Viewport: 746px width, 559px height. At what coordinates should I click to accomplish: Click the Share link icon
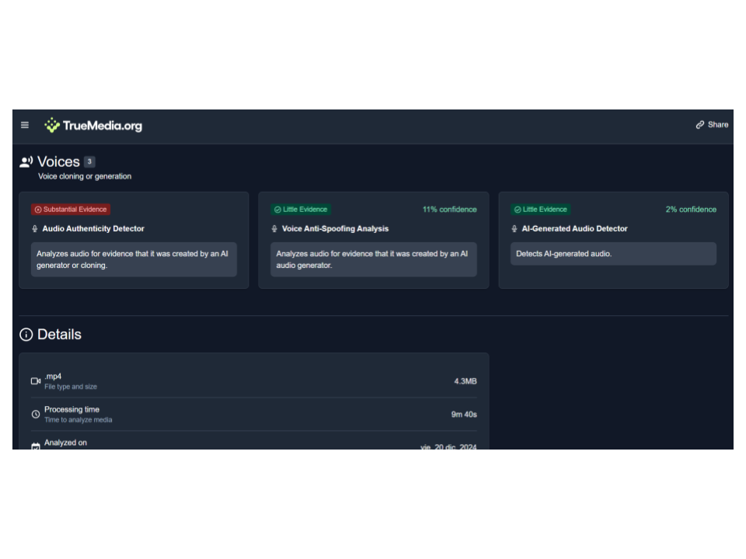700,124
